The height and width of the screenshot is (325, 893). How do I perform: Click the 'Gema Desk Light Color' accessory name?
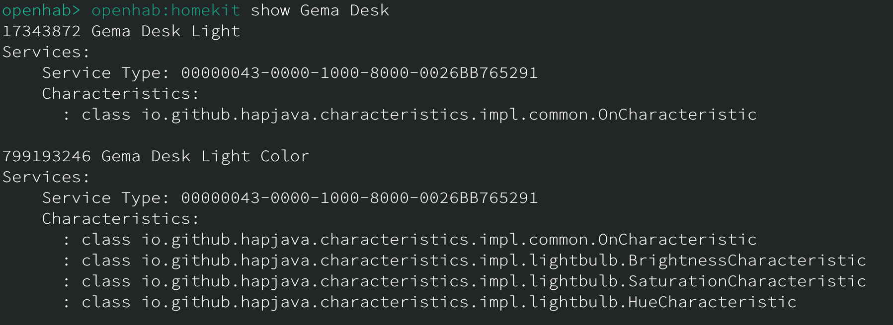[205, 156]
